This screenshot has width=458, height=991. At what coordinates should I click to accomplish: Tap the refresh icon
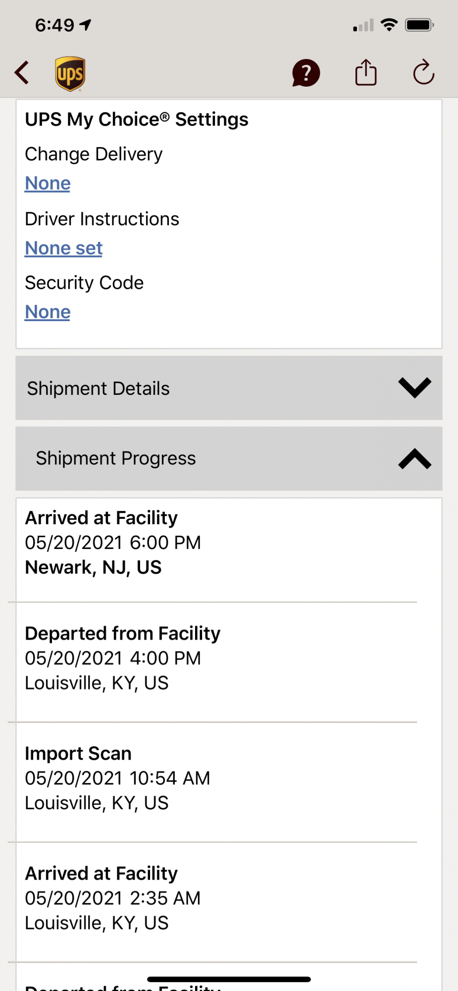click(x=423, y=73)
